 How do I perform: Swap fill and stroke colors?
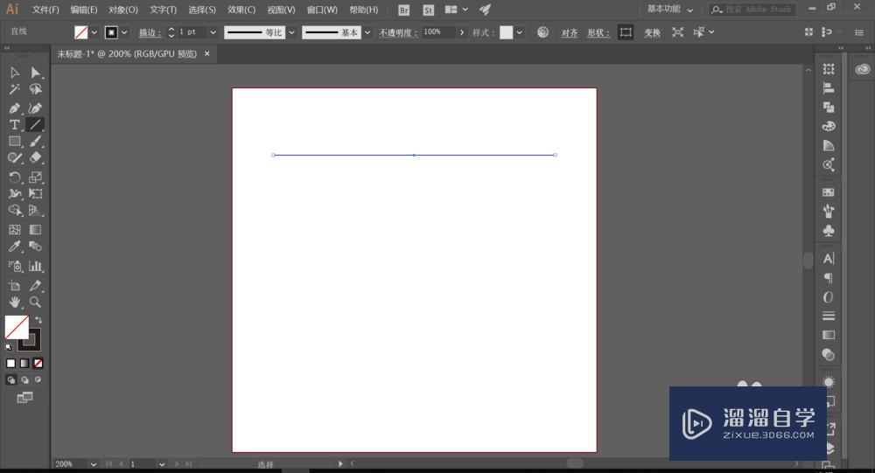click(x=38, y=320)
